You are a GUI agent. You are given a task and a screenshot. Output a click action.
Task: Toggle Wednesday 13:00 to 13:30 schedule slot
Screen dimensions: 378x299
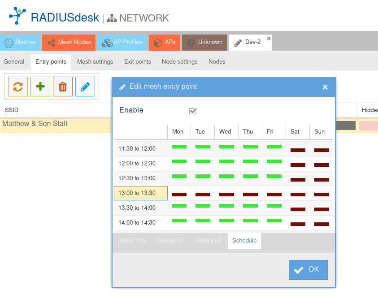coord(226,195)
